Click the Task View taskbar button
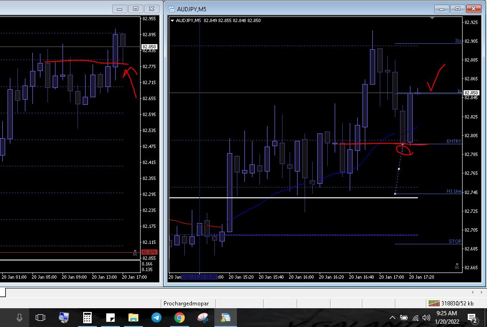Screen dimensions: 487x327 click(40, 318)
